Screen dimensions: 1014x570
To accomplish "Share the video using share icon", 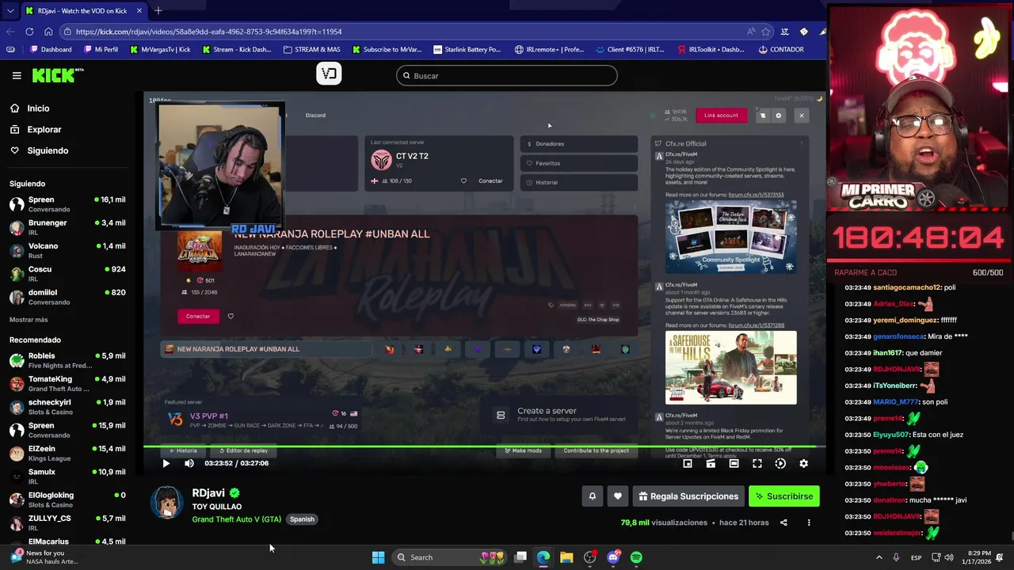I will pyautogui.click(x=783, y=522).
